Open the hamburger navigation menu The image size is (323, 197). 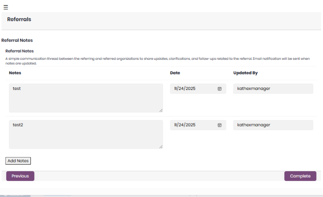(x=6, y=7)
